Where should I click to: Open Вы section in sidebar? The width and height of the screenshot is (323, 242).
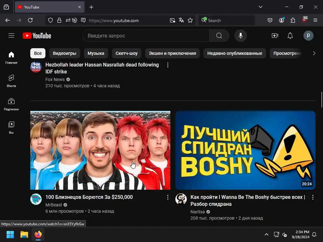(x=11, y=128)
